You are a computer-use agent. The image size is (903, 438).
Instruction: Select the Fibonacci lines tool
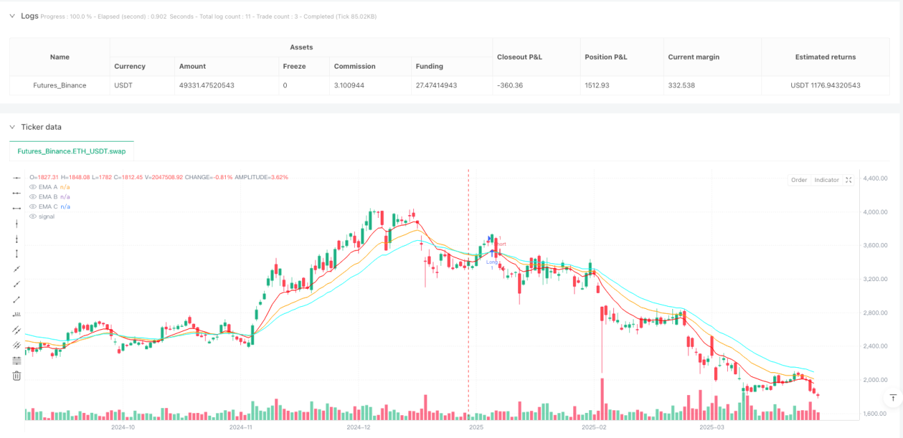(17, 360)
